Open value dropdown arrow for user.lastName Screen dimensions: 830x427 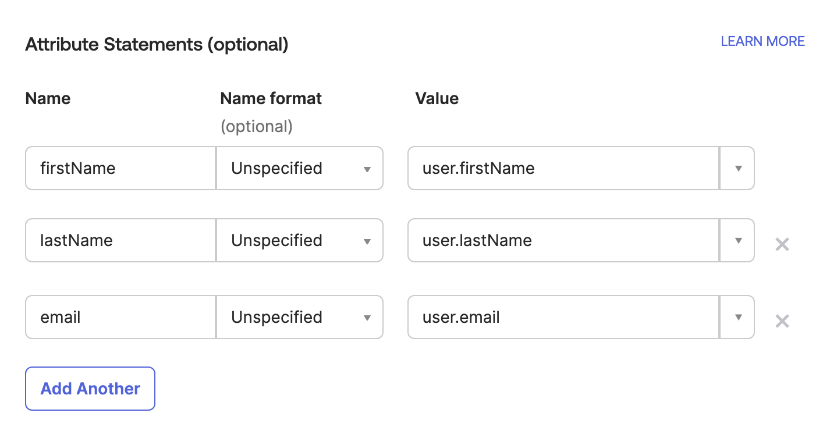pos(737,240)
